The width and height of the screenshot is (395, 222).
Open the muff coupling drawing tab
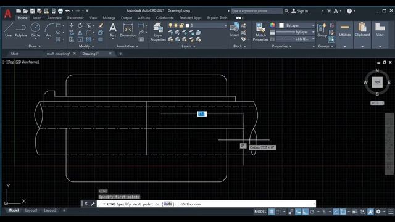pos(58,54)
